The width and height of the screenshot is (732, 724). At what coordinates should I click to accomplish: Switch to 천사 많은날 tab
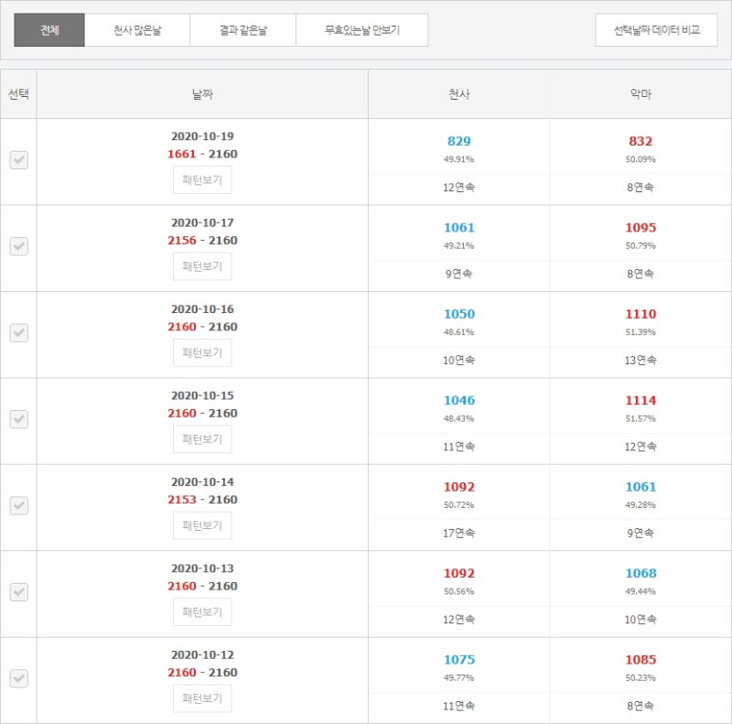click(137, 30)
